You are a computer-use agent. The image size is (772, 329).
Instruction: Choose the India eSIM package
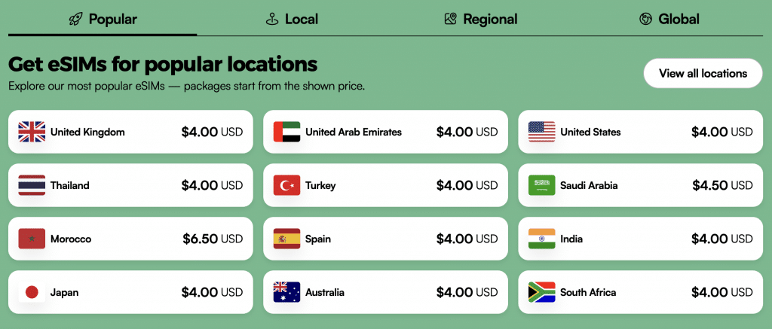pyautogui.click(x=640, y=239)
